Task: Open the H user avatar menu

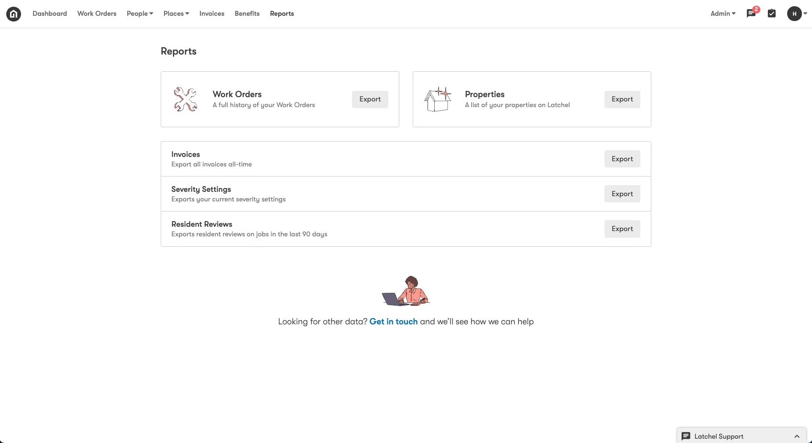Action: tap(794, 14)
